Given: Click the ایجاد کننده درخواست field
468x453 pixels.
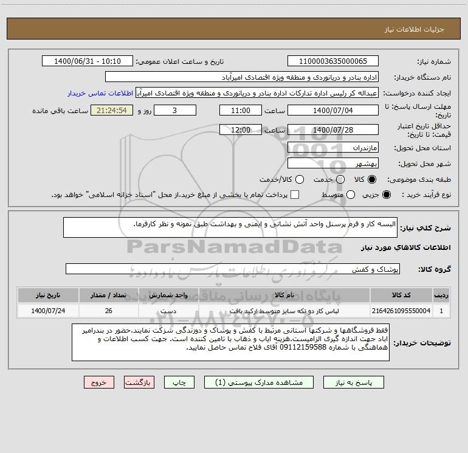Looking at the screenshot, I should (257, 93).
